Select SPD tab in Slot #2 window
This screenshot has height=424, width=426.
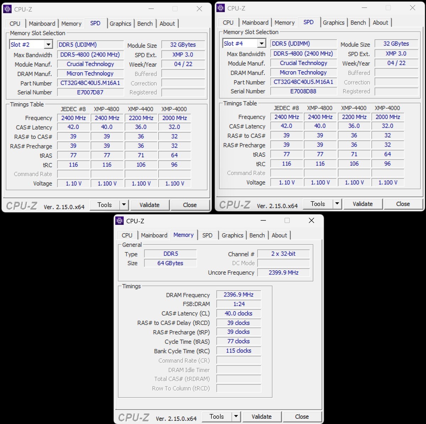(95, 23)
